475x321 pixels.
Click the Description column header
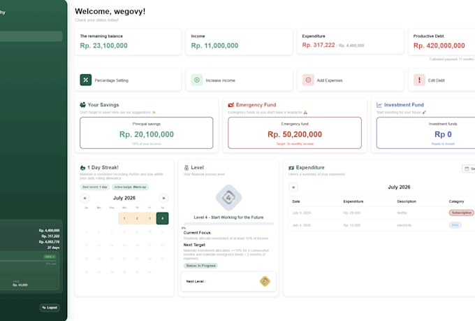(x=407, y=201)
